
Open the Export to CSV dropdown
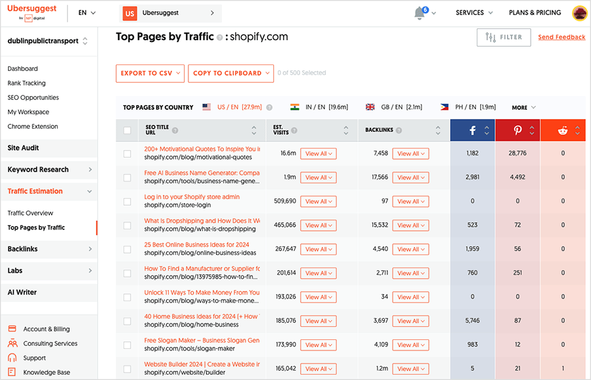150,73
